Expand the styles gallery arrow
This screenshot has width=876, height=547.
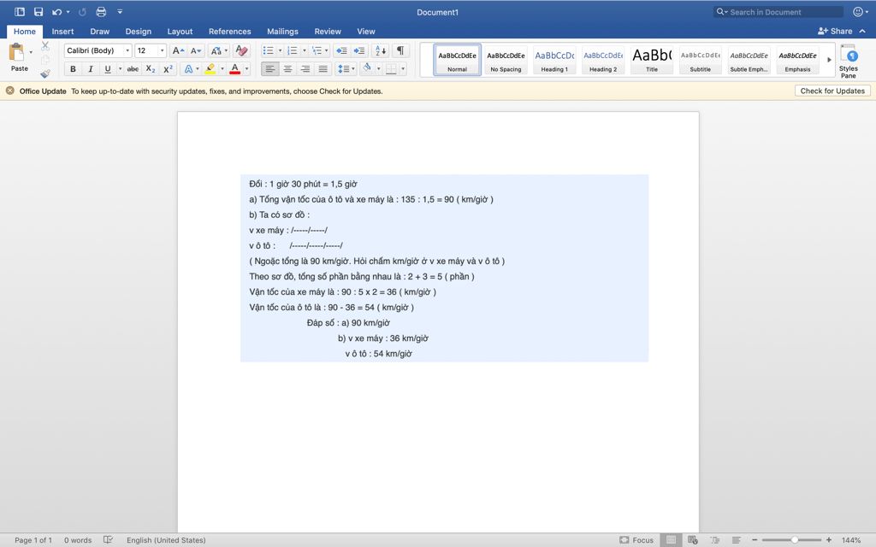(x=829, y=60)
